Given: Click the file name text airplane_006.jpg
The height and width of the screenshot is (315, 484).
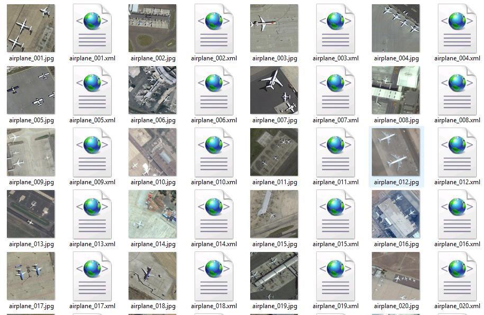Looking at the screenshot, I should (x=153, y=120).
